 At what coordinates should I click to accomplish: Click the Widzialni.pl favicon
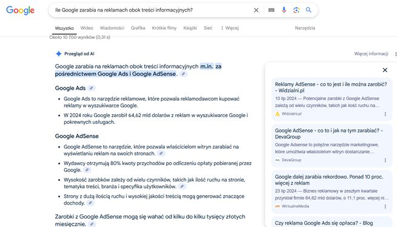pyautogui.click(x=278, y=114)
